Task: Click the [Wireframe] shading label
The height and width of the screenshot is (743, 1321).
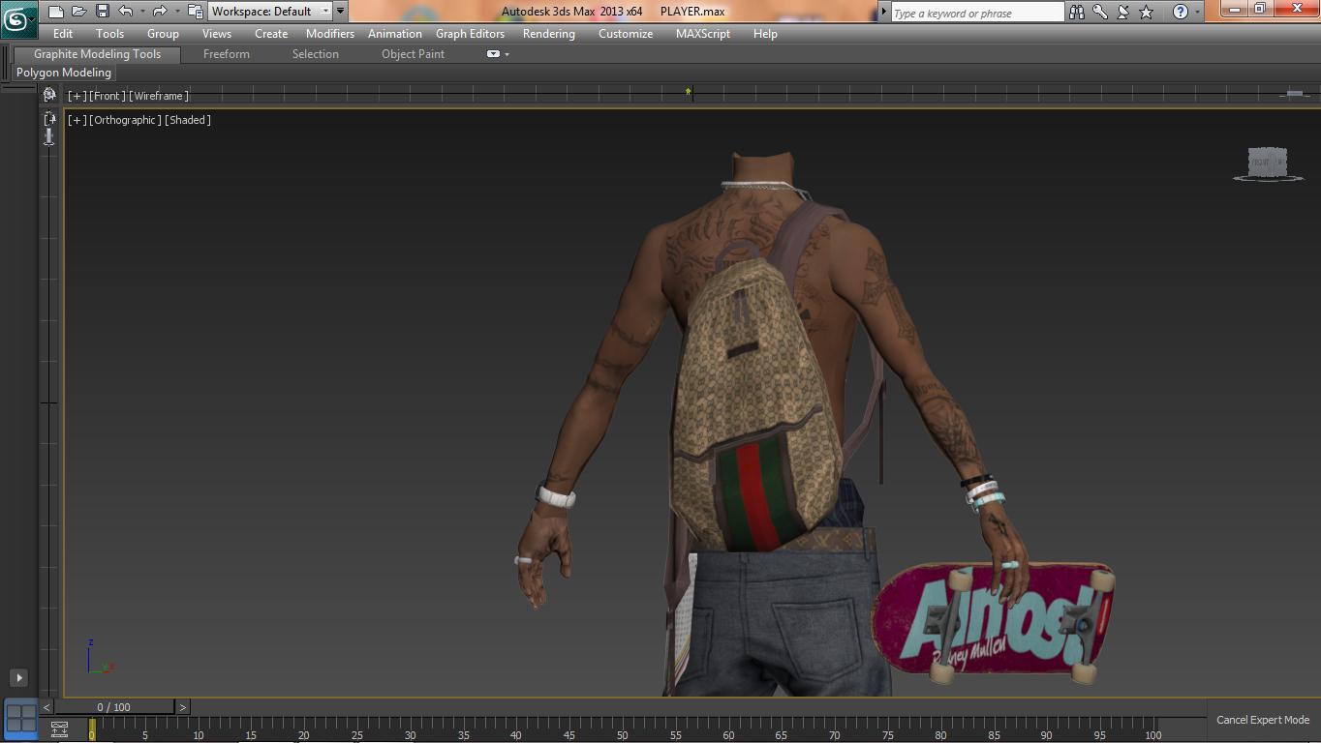Action: tap(159, 96)
